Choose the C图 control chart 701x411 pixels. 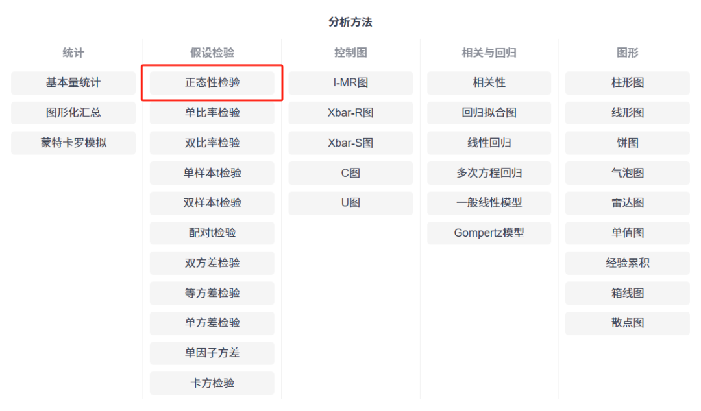tap(350, 173)
